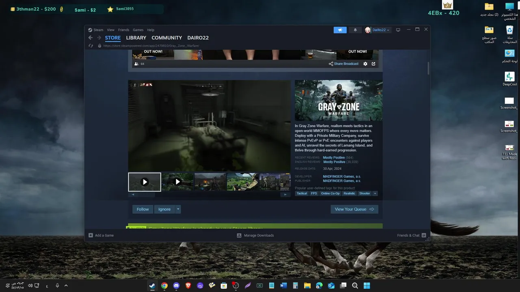This screenshot has height=292, width=520.
Task: Open the MADFINGER Games publisher link
Action: 342,181
